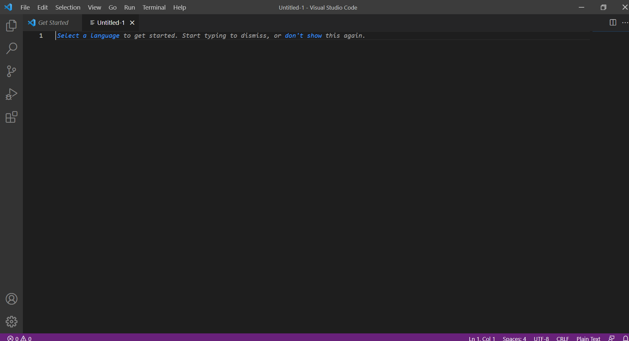This screenshot has height=341, width=629.
Task: Switch to the Get Started tab
Action: pyautogui.click(x=52, y=22)
